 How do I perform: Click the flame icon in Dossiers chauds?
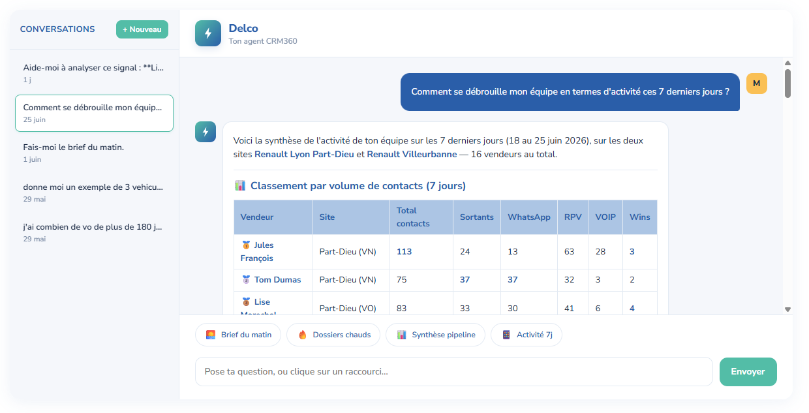[x=302, y=335]
